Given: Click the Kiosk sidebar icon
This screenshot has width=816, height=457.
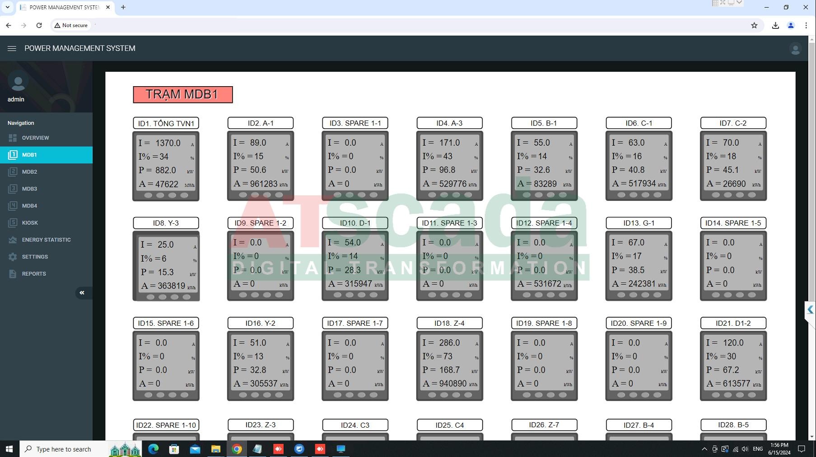Looking at the screenshot, I should click(x=13, y=223).
